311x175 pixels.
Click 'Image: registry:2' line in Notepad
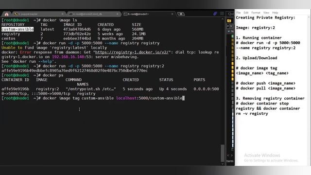tap(255, 28)
